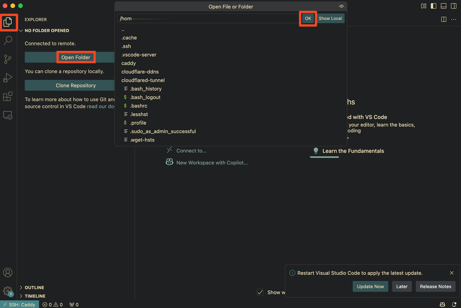Open the Extensions view
Viewport: 461px width, 308px height.
[x=8, y=97]
